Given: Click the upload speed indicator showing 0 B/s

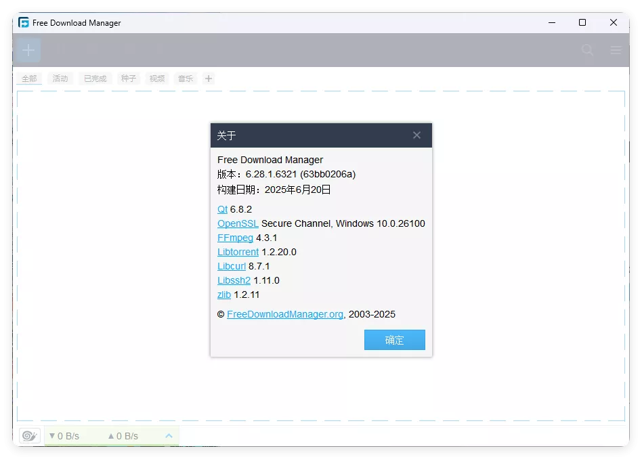Looking at the screenshot, I should (124, 436).
